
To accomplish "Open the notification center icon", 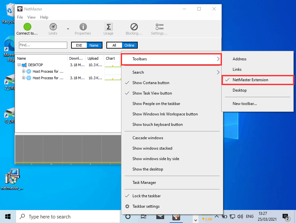I will (286, 217).
